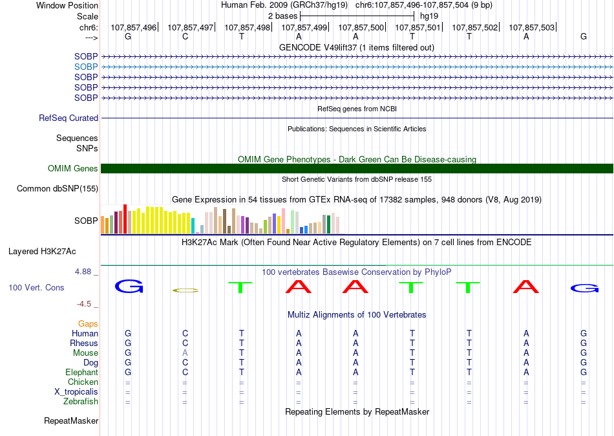Open 'Short Genetic Variants from dbSNP release 155'

tap(357, 179)
